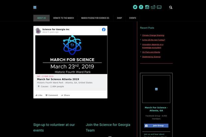Open the Twitter social icon

[135, 7]
